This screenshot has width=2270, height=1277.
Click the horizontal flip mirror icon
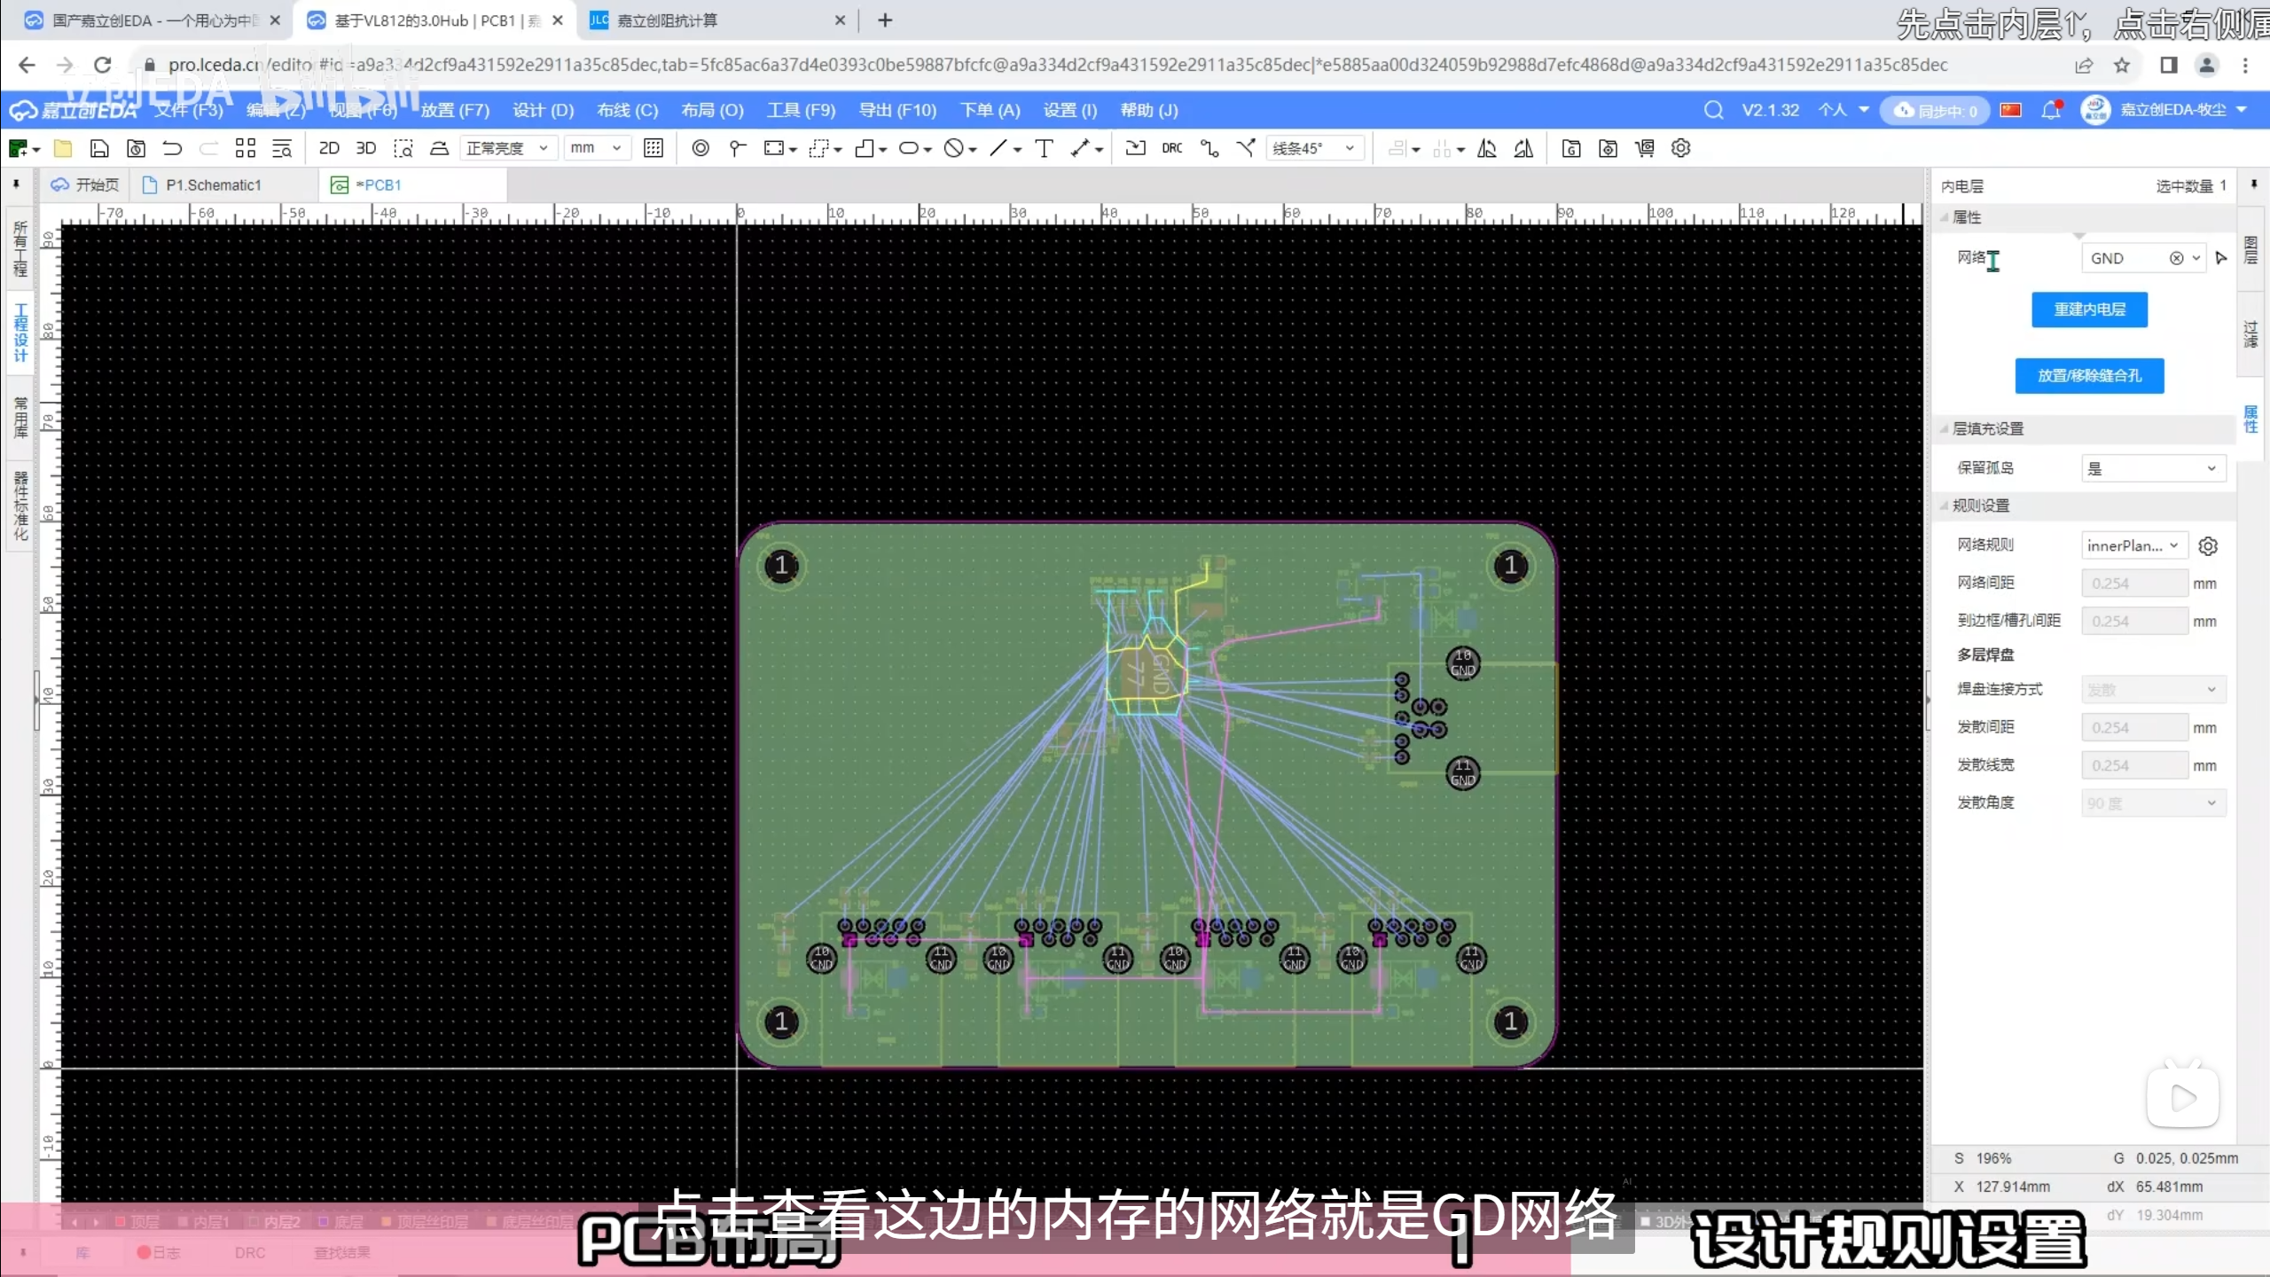click(x=1487, y=148)
